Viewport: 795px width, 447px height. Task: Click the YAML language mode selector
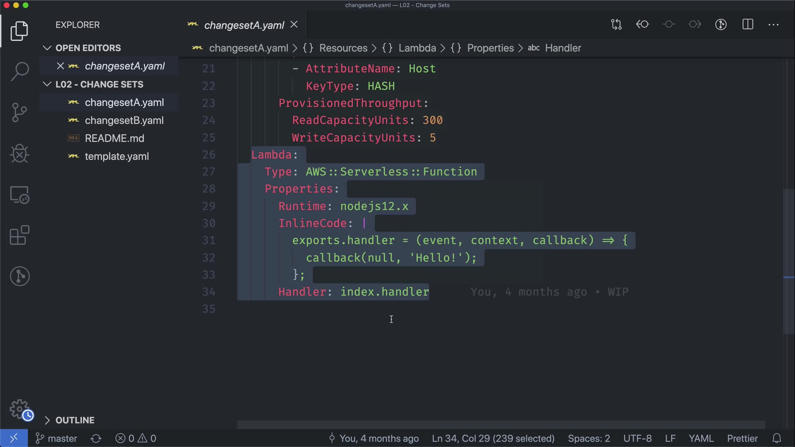[x=701, y=438]
